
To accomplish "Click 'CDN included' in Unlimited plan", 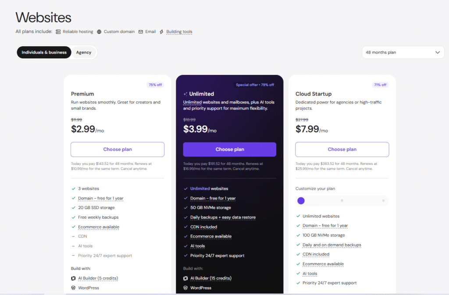I will [203, 227].
